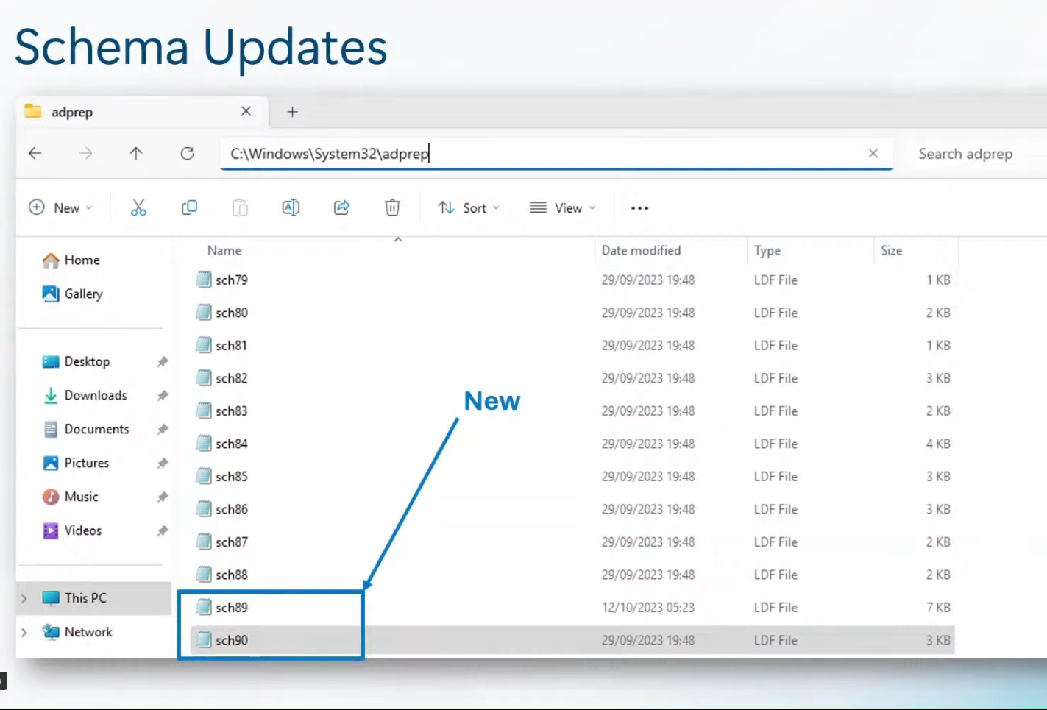Click the sch84 file icon

[x=204, y=444]
